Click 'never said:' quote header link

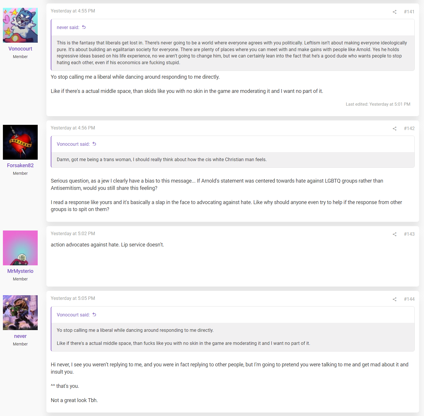click(x=68, y=28)
